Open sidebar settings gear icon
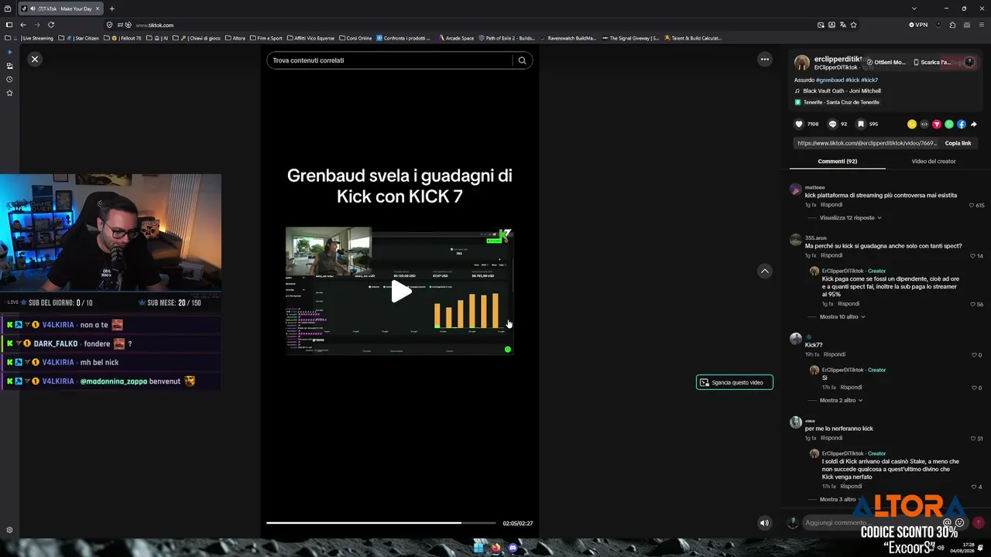Screen dimensions: 991x557 coord(9,530)
